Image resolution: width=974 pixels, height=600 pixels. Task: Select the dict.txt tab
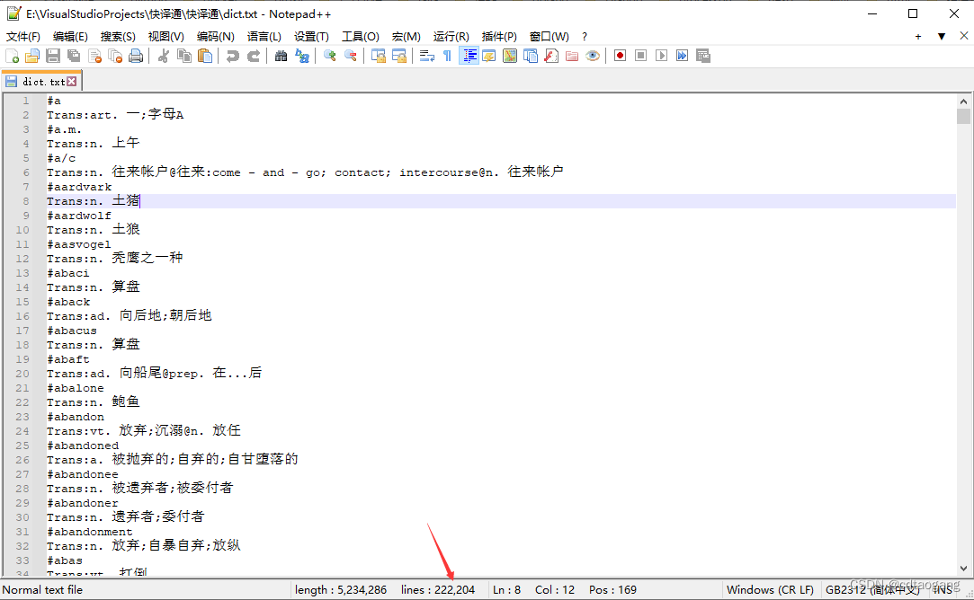(41, 81)
